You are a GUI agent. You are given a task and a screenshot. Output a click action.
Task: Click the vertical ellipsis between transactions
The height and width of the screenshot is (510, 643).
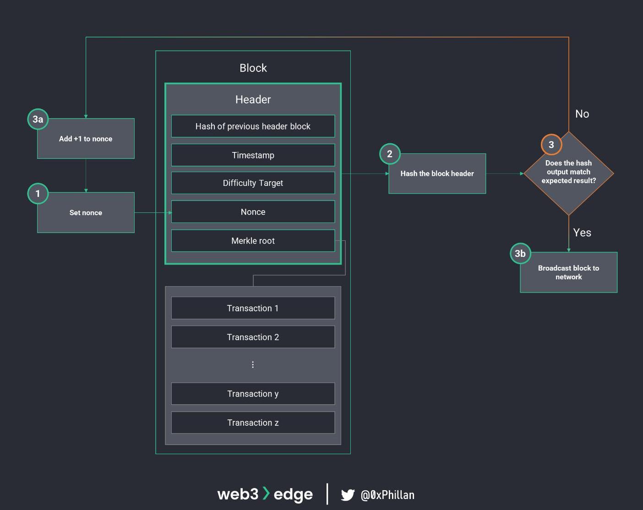coord(253,364)
